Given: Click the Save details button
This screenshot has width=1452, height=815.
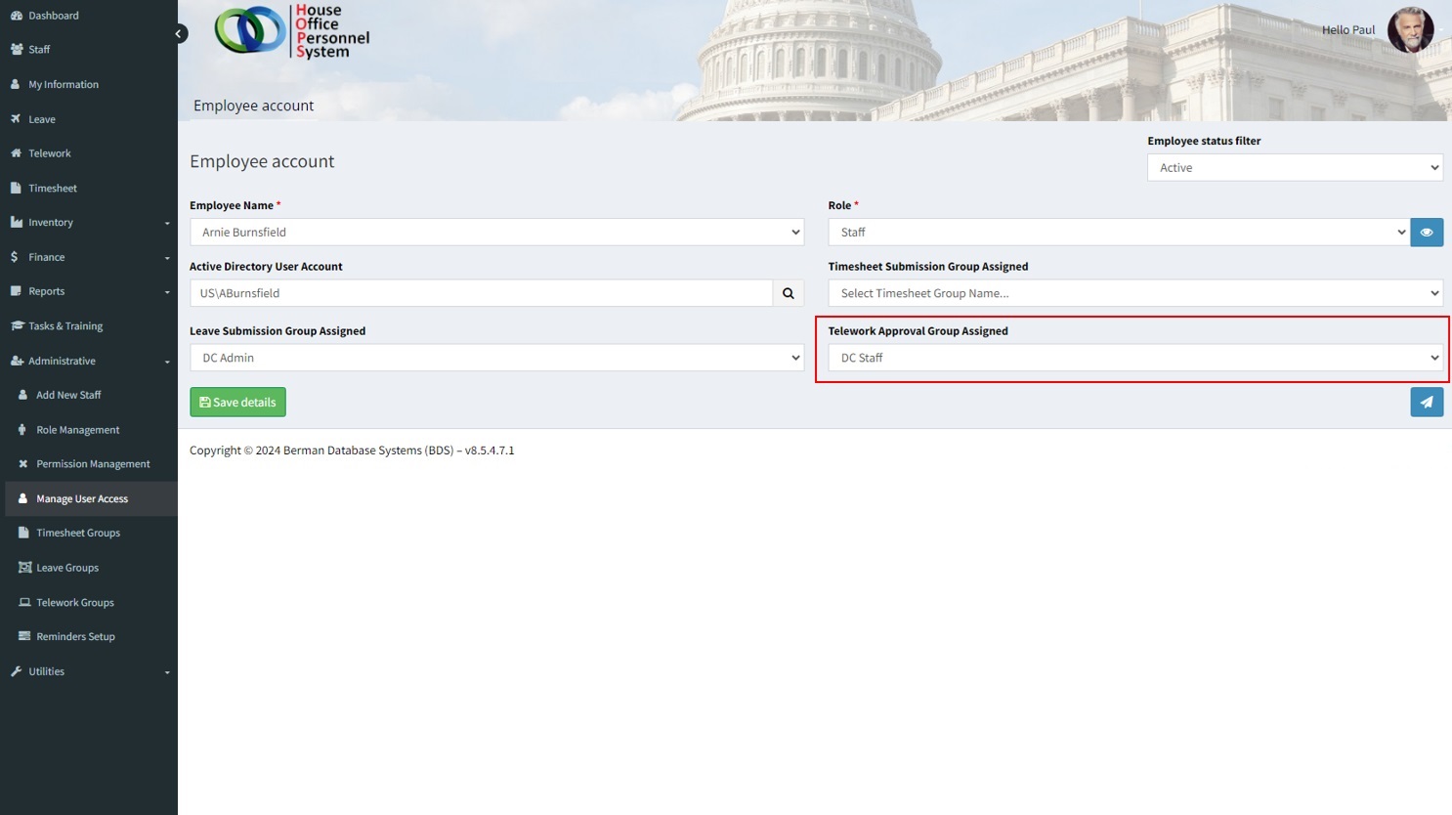Looking at the screenshot, I should 237,403.
